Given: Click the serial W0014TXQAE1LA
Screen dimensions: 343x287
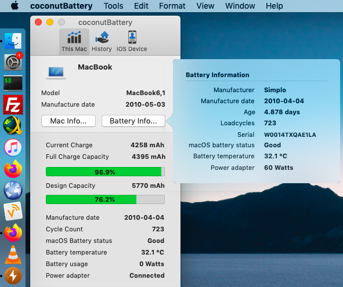Looking at the screenshot, I should pos(290,135).
